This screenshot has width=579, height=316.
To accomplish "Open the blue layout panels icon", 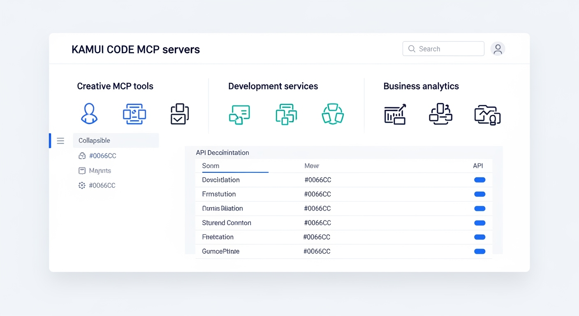I will pos(134,114).
